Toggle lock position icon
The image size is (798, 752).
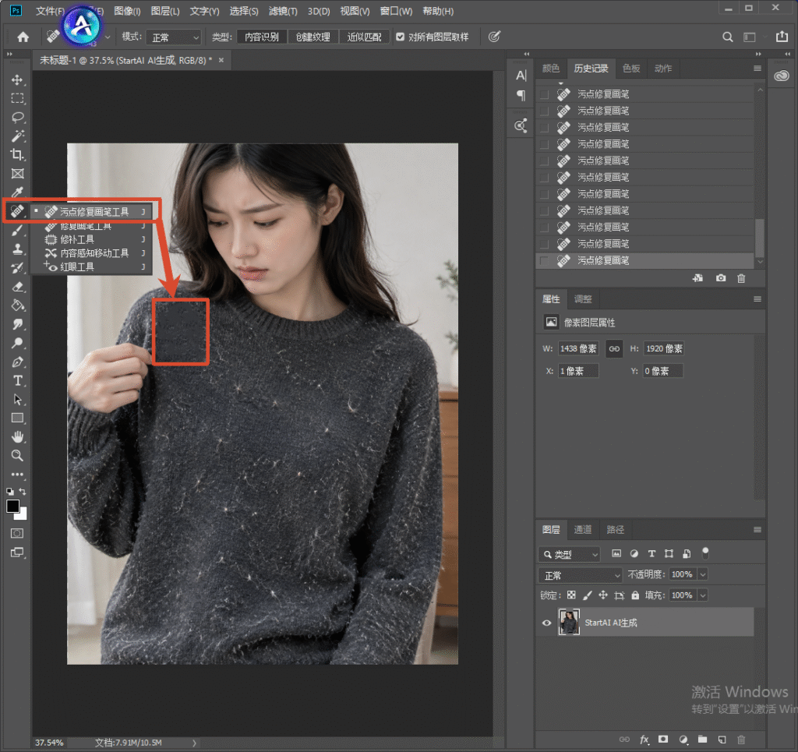point(603,595)
